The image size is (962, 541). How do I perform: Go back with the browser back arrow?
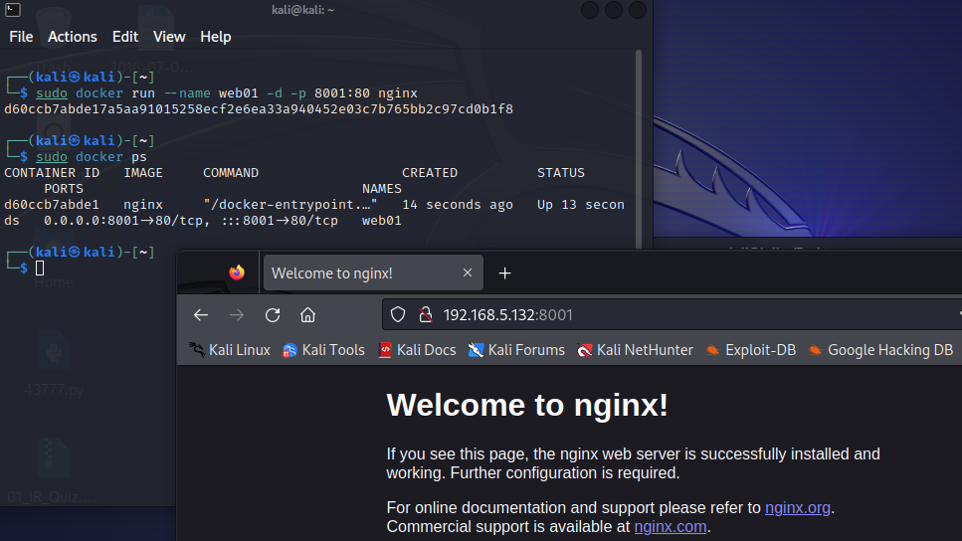tap(201, 314)
